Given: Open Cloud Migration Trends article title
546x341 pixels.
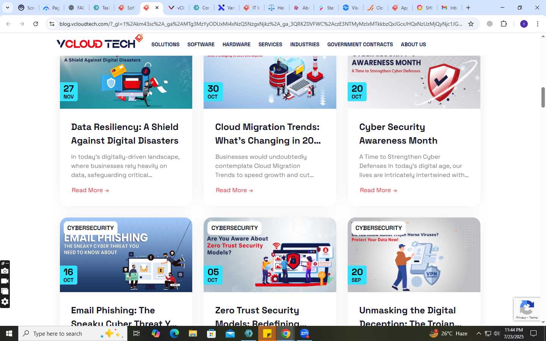Looking at the screenshot, I should (268, 134).
